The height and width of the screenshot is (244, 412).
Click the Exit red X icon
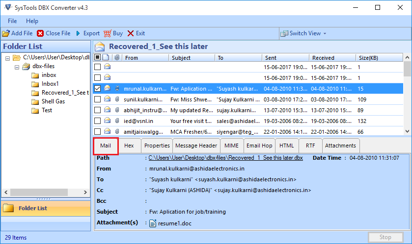[131, 33]
